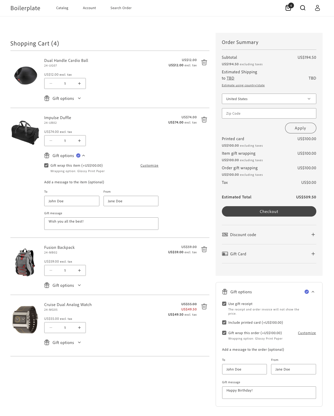Disable Use gift receipt option
The width and height of the screenshot is (334, 416).
click(224, 303)
